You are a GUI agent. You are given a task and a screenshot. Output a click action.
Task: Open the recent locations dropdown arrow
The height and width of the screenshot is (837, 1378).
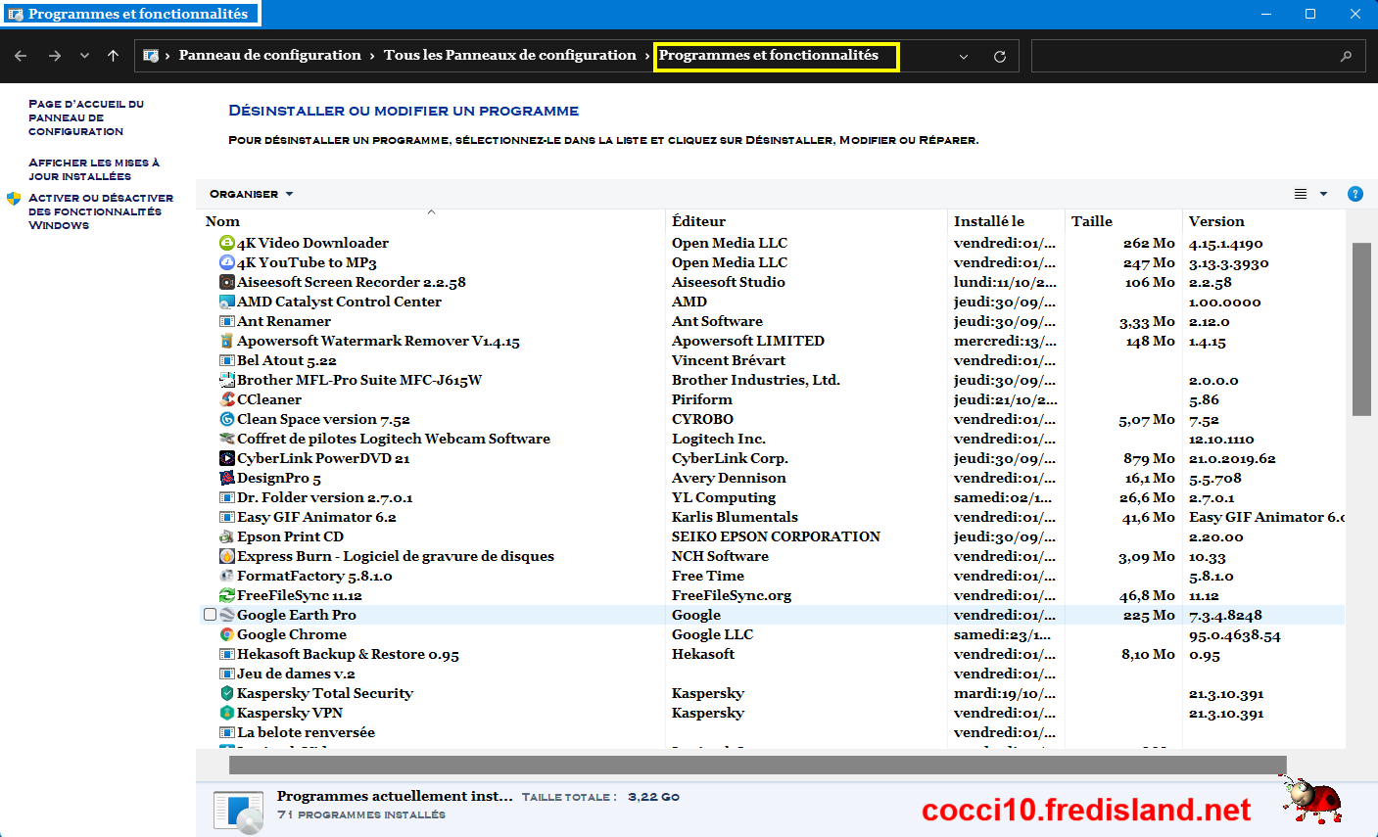[84, 56]
